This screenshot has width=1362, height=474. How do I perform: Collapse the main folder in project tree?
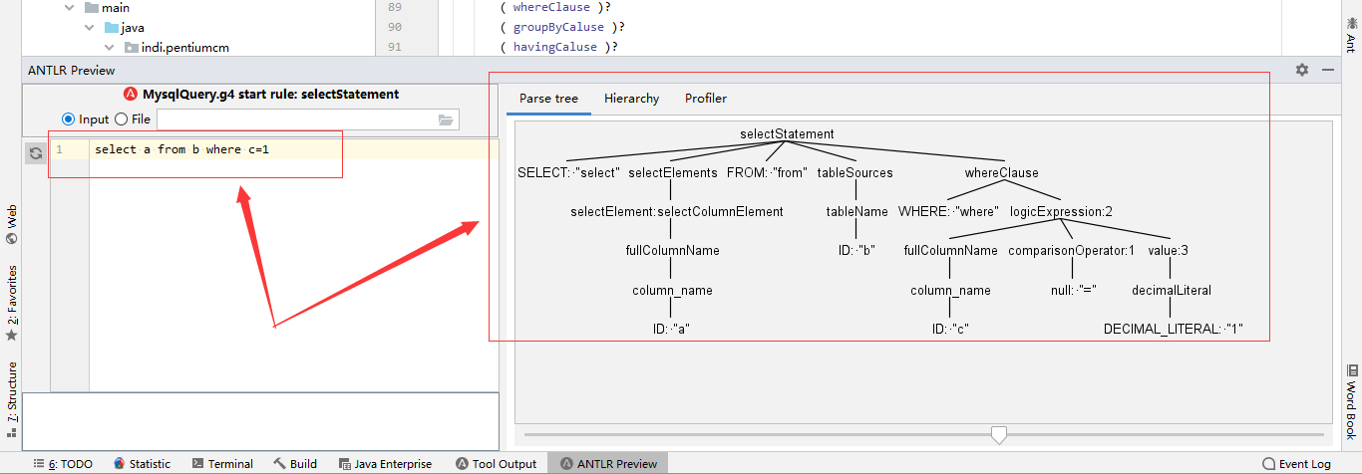(69, 8)
